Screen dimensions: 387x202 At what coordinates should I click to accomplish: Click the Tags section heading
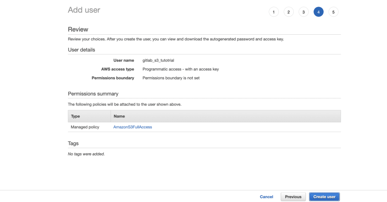73,143
